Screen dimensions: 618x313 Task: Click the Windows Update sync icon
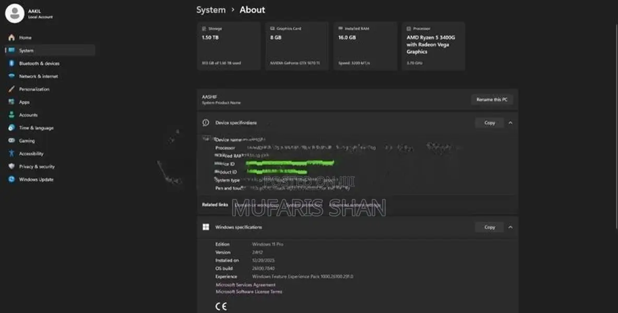pos(11,179)
